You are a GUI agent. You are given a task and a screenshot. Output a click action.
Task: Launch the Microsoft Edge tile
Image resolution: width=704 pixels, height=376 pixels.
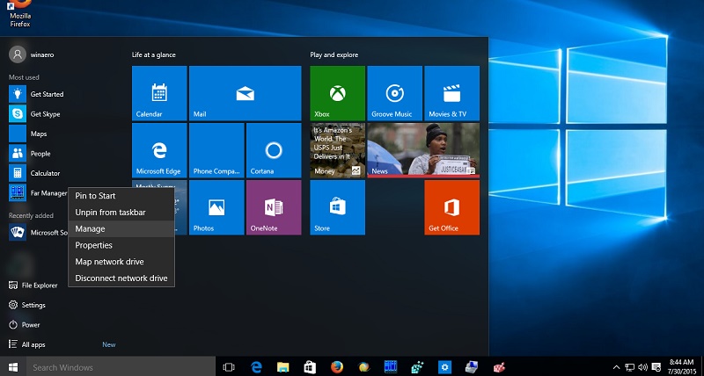[x=159, y=150]
